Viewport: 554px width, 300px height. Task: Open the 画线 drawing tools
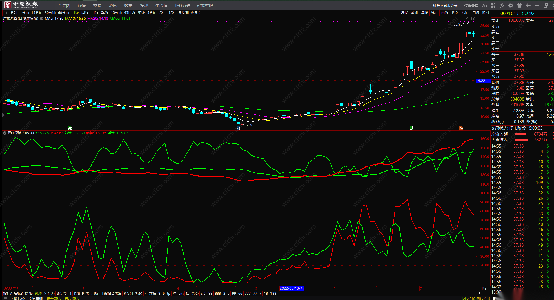coord(445,13)
